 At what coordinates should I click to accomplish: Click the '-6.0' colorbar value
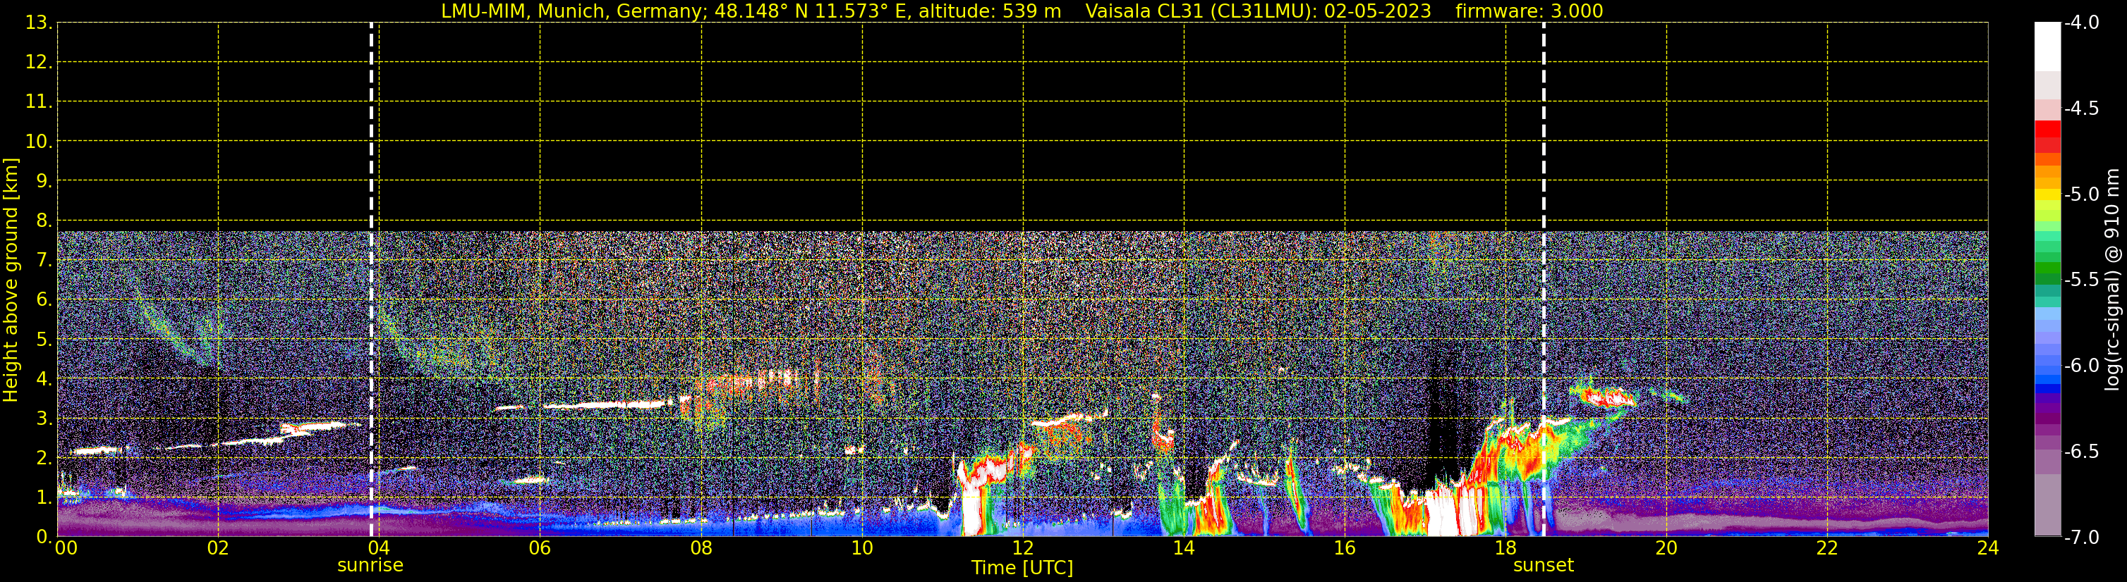(2082, 366)
